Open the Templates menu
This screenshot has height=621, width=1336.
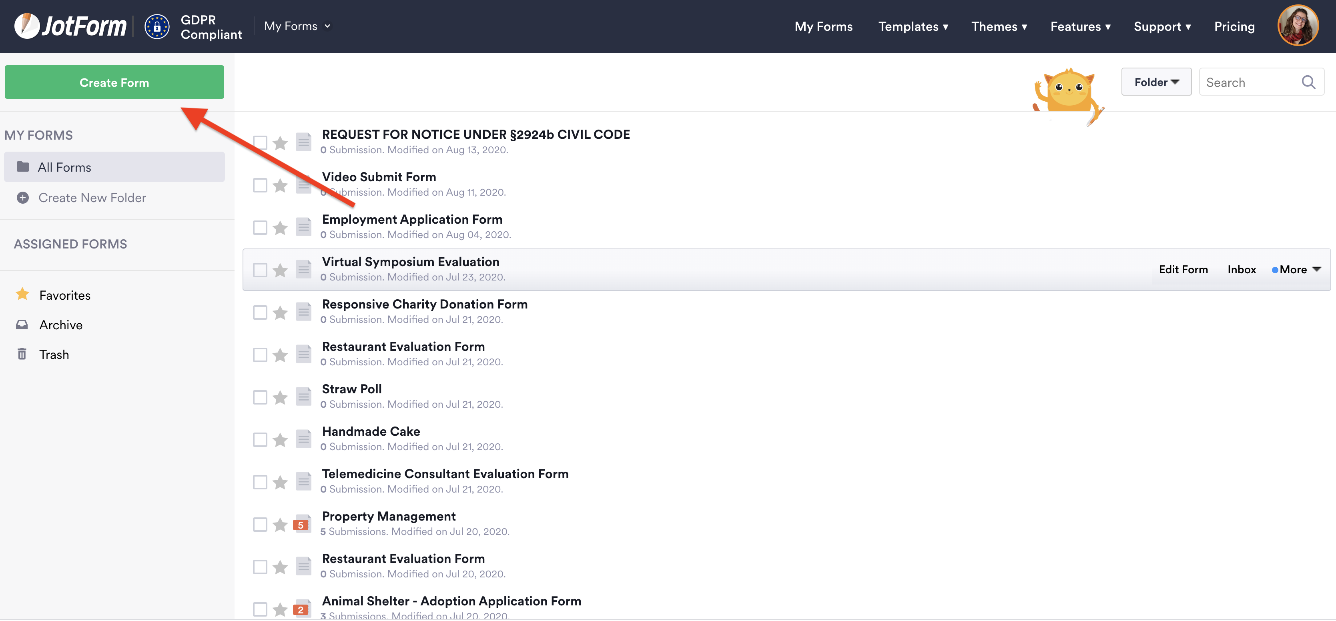click(913, 26)
